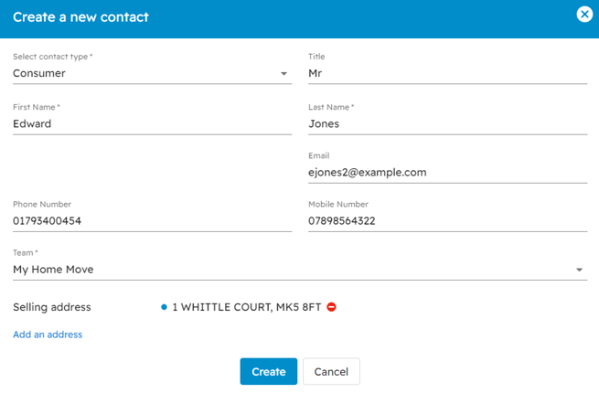Focus the Mobile Number input field
Image resolution: width=599 pixels, height=393 pixels.
446,221
